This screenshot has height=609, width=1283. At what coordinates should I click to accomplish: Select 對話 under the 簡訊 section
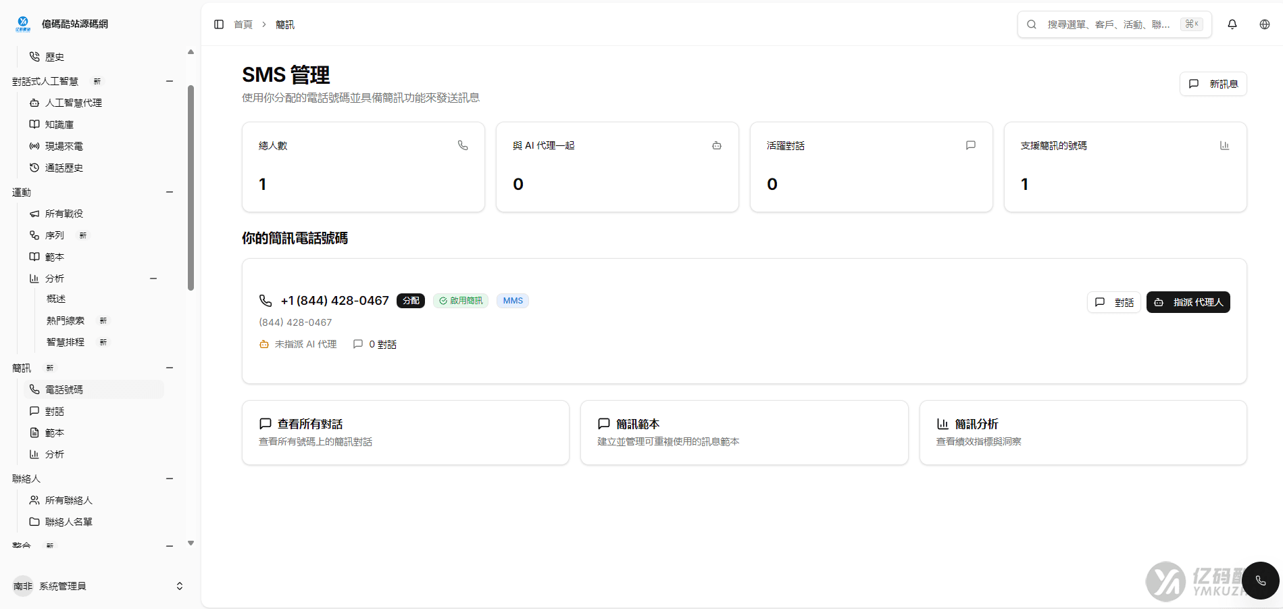click(55, 410)
